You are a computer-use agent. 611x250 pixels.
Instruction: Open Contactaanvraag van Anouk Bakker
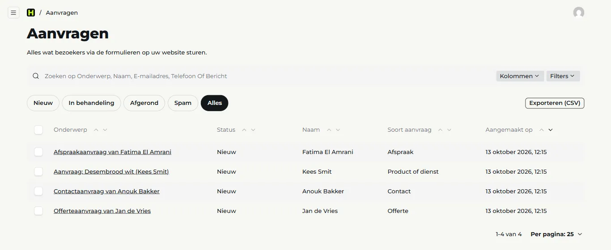(106, 191)
